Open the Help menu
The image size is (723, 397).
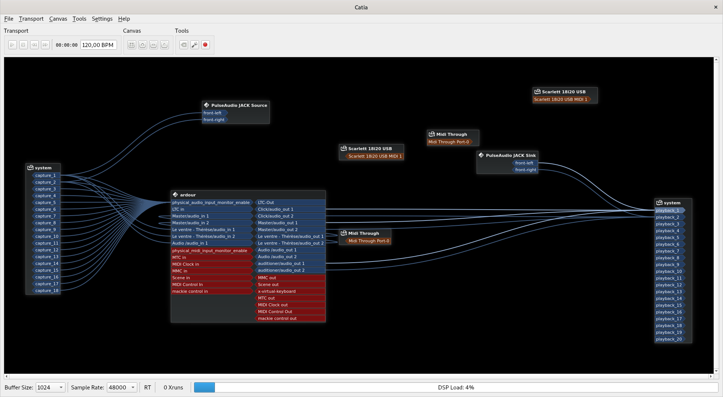(x=124, y=19)
